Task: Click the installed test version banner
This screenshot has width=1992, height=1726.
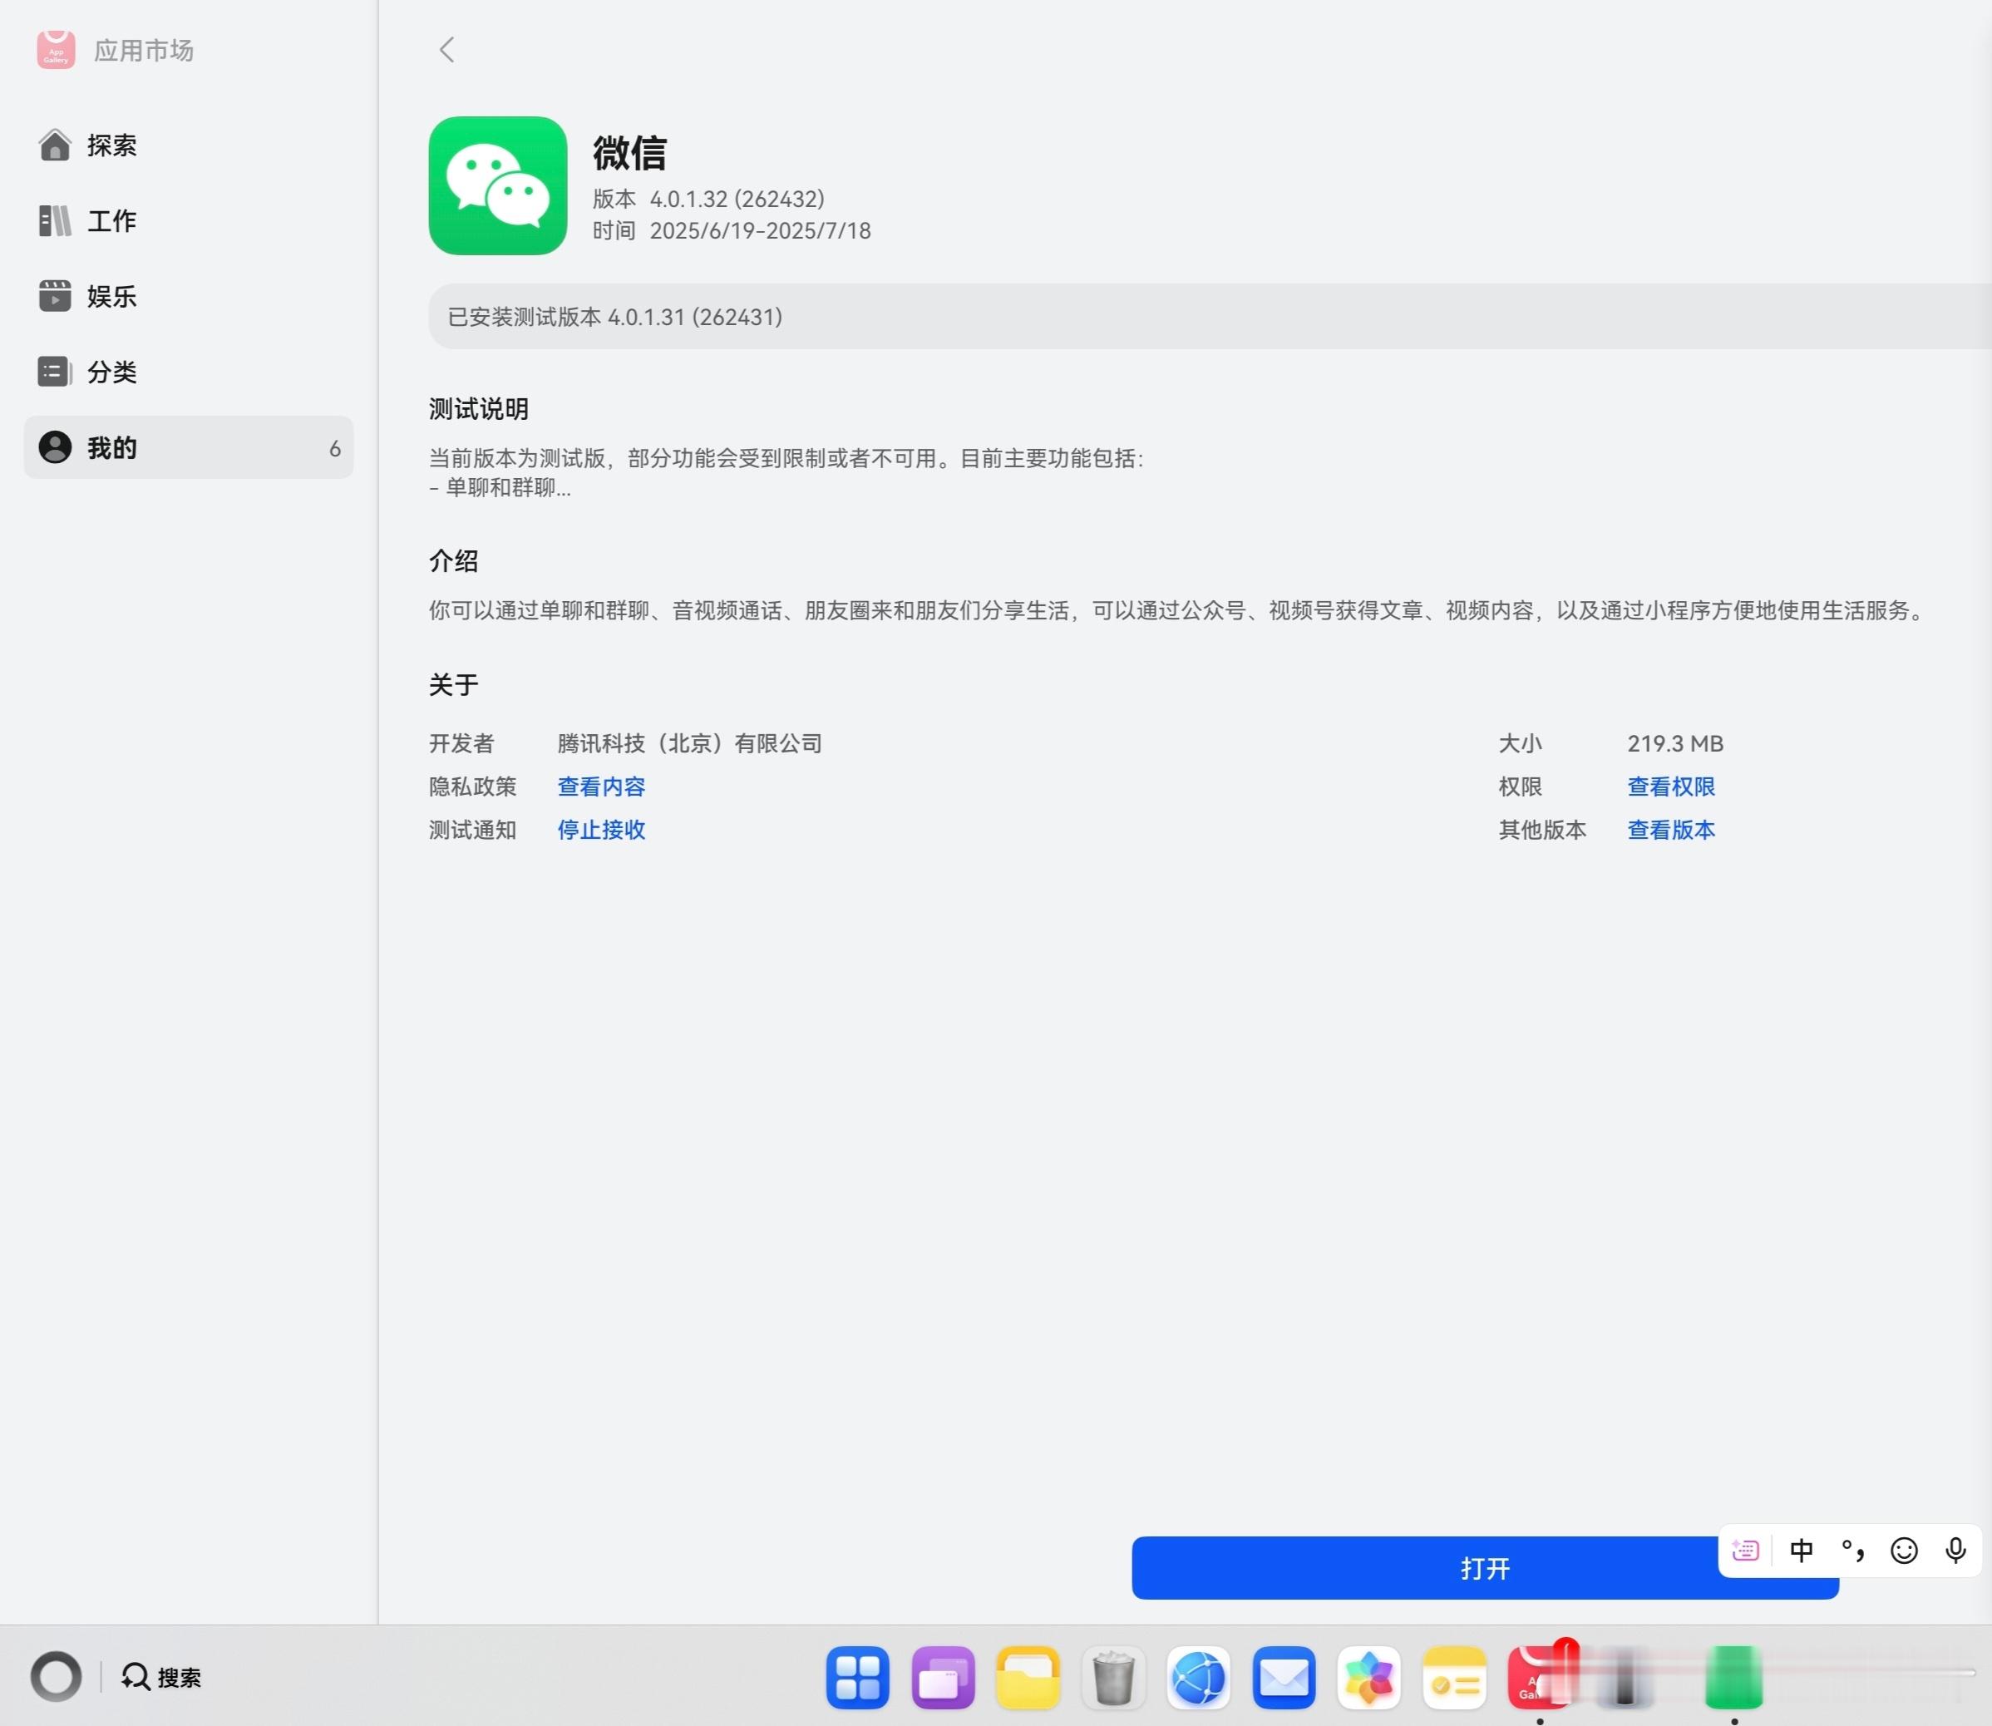Action: 1210,317
